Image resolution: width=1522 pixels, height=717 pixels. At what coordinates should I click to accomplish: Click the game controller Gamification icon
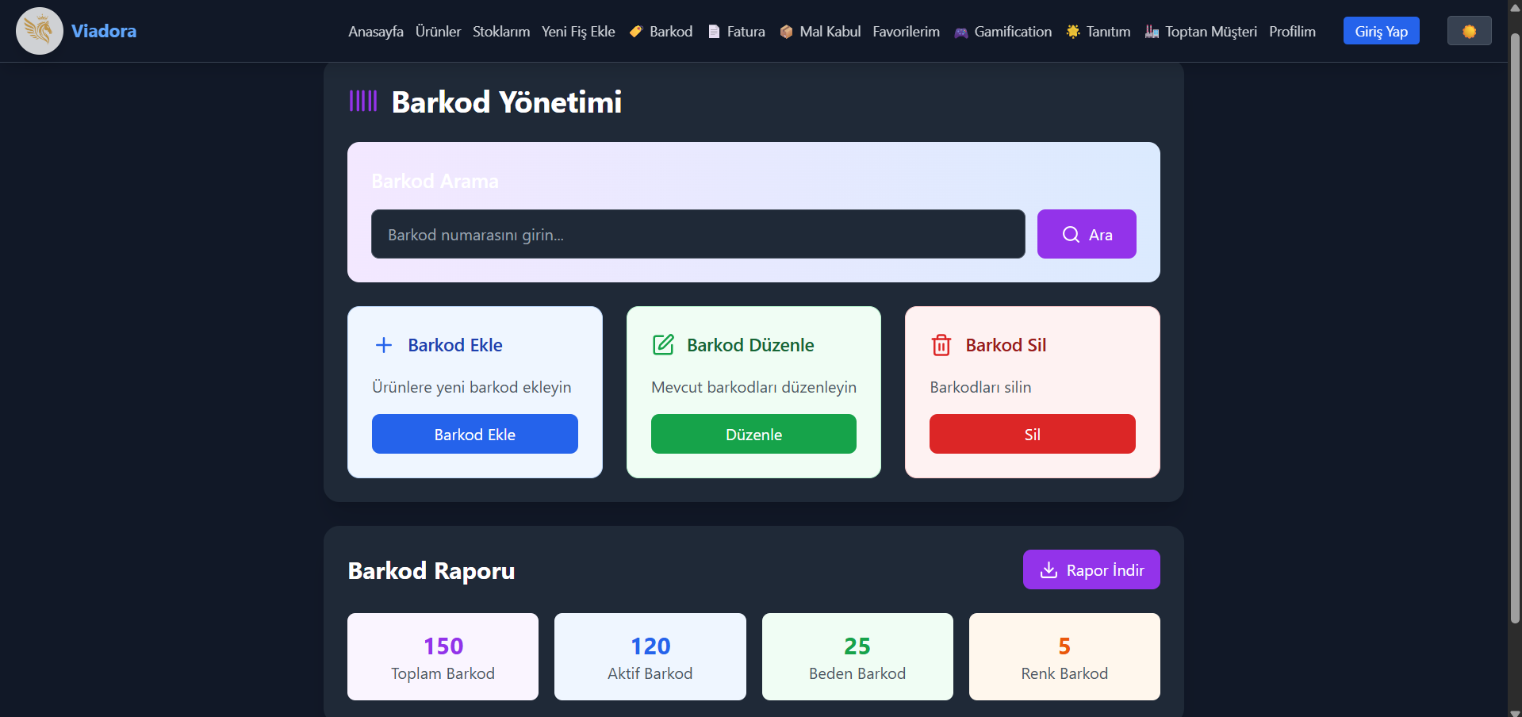pos(960,33)
